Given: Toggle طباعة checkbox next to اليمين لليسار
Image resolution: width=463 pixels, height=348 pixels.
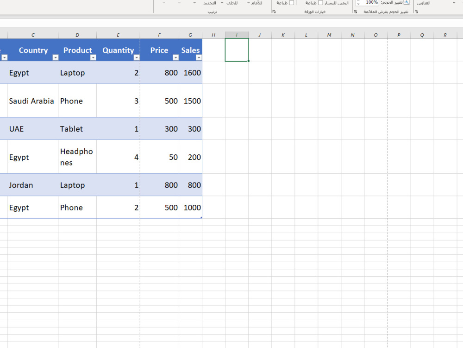Looking at the screenshot, I should [x=320, y=3].
